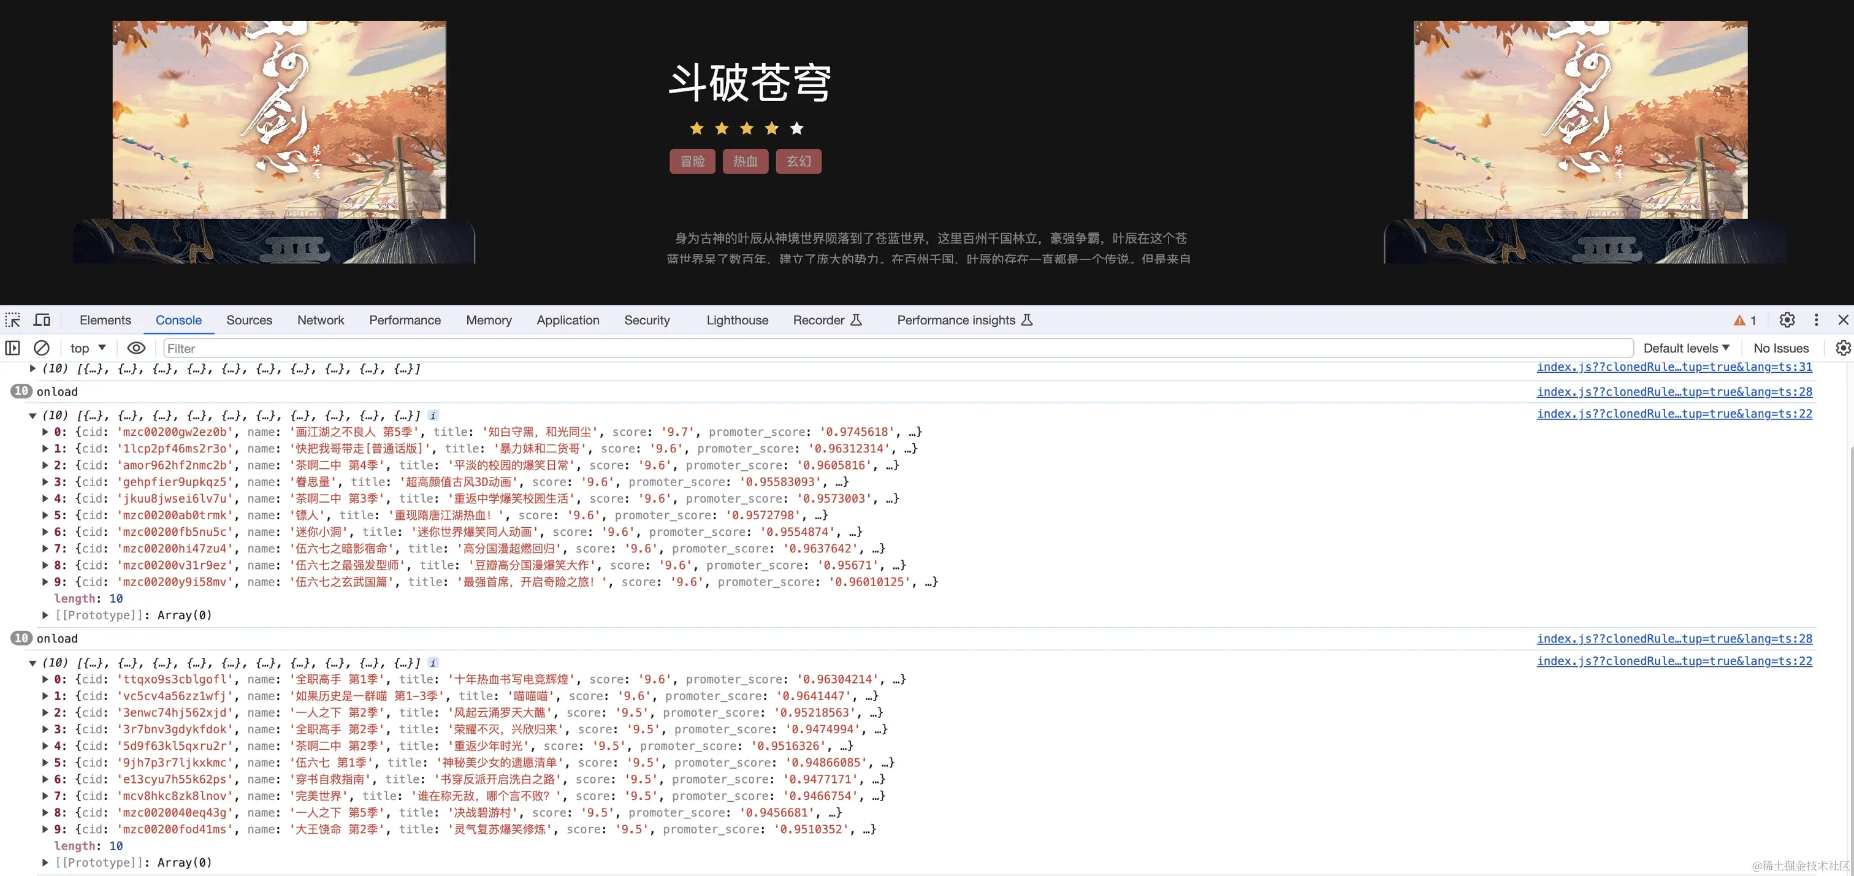Open console settings gear next to No Issues
The height and width of the screenshot is (876, 1854).
pos(1842,348)
